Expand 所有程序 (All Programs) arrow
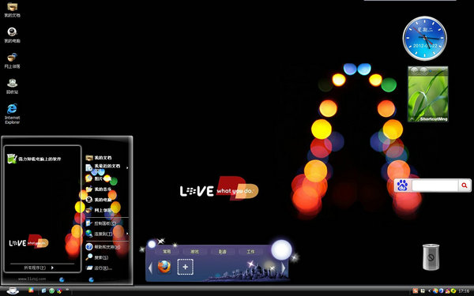Screen dimensions: 474x296 click(52, 268)
